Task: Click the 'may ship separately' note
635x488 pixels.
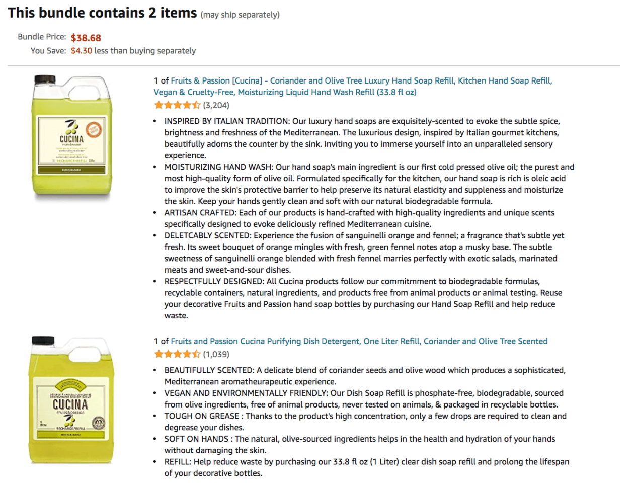Action: (x=240, y=15)
